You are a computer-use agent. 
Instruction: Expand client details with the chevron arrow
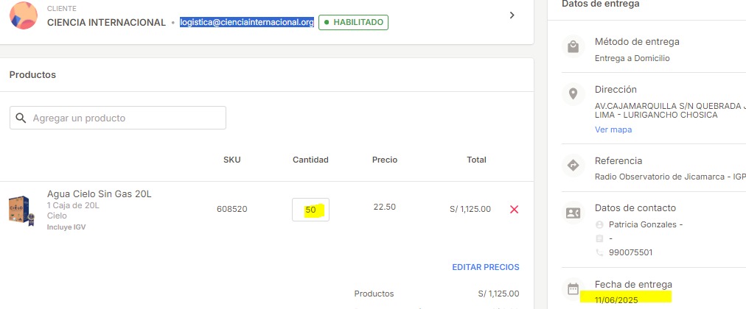click(512, 15)
